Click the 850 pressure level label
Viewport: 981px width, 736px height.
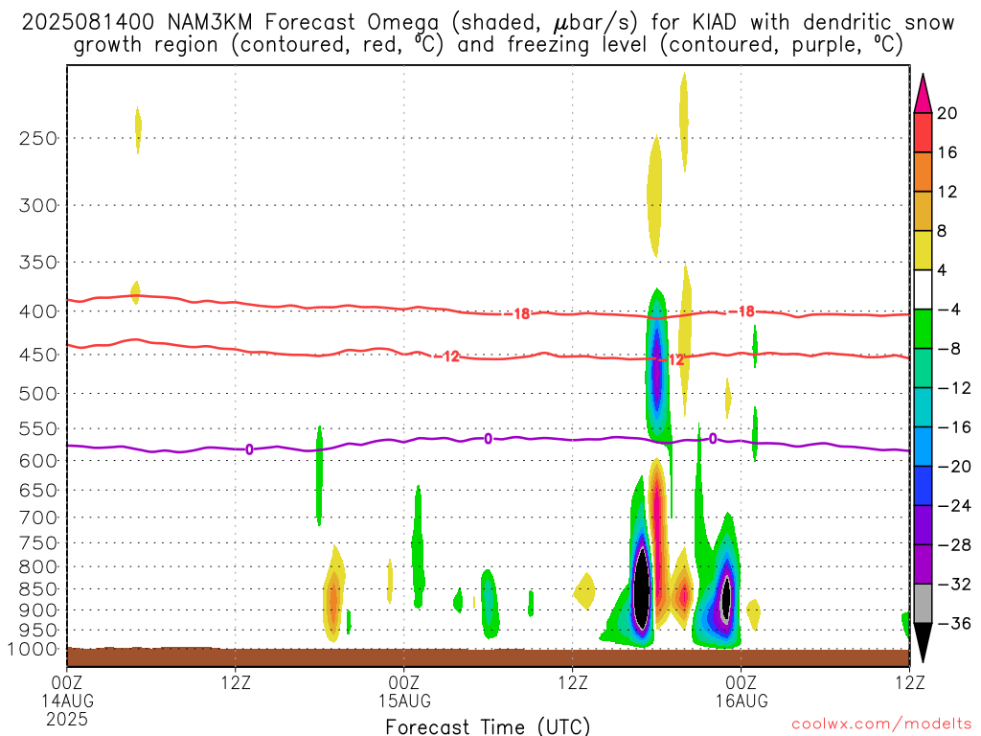[x=38, y=589]
